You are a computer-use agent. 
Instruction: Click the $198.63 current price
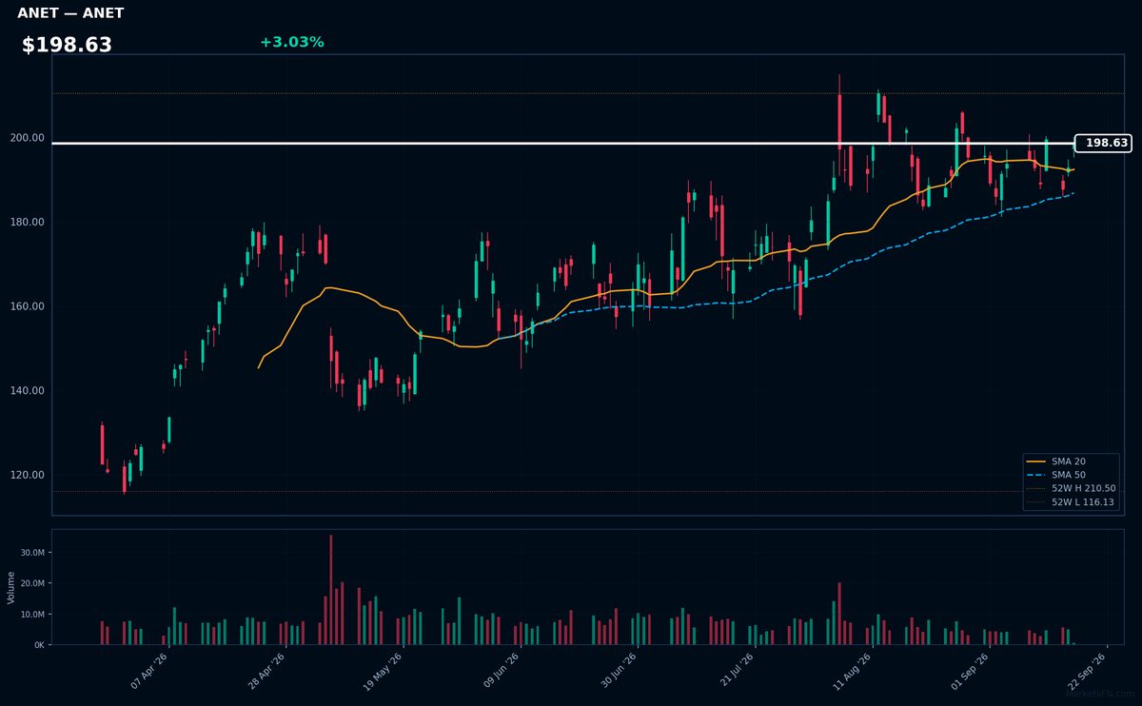tap(67, 45)
